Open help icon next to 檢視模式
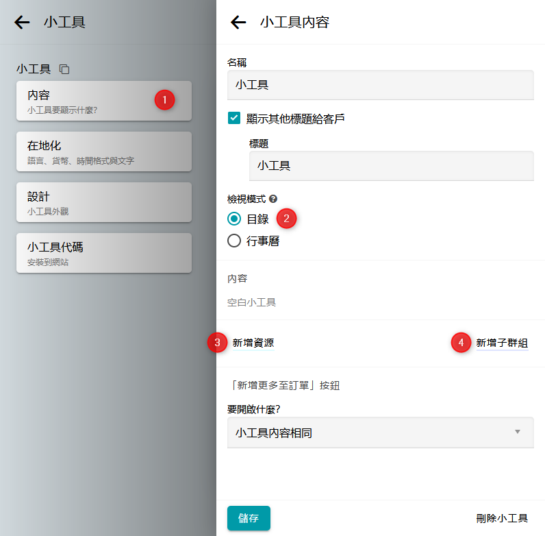The image size is (545, 536). [273, 199]
